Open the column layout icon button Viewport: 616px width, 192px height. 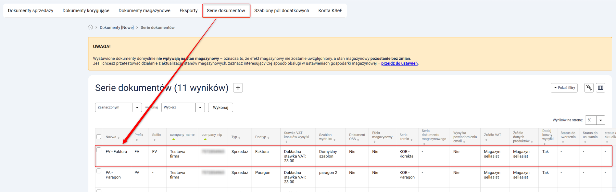pos(601,88)
